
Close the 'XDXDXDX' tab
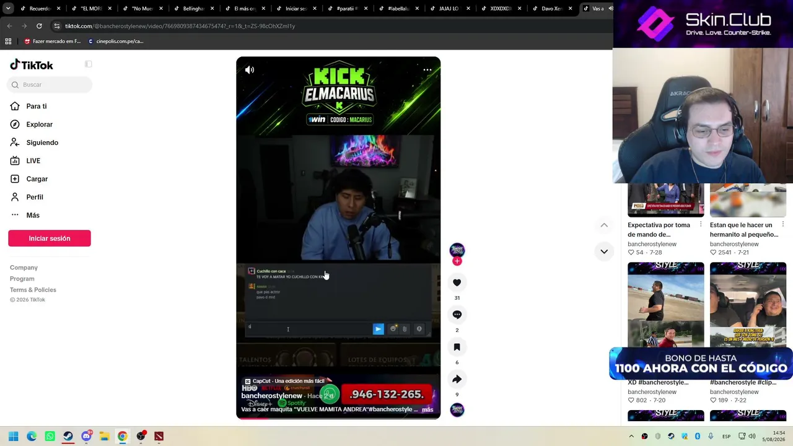[x=519, y=9]
